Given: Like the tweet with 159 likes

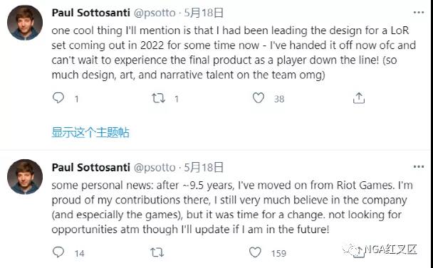Looking at the screenshot, I should (x=255, y=252).
